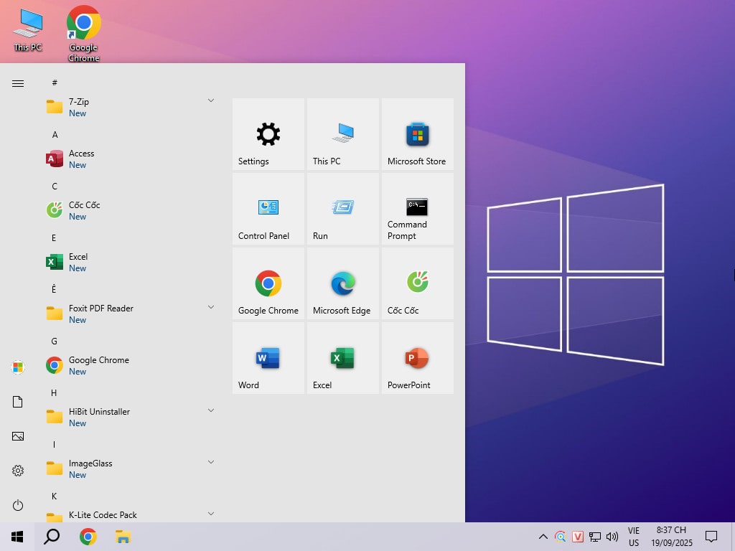Open Pictures from Start sidebar
The height and width of the screenshot is (551, 735).
18,436
